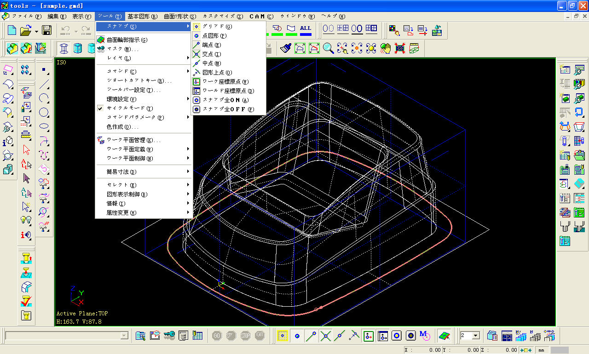589x354 pixels.
Task: Open ワーク平面管理 from the menu
Action: (144, 140)
